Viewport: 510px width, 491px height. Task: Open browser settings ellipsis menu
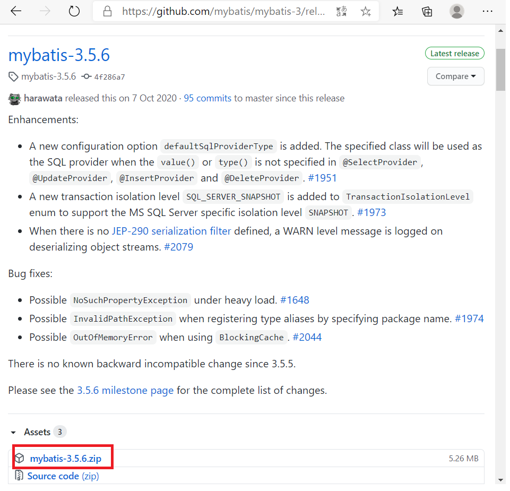(487, 11)
